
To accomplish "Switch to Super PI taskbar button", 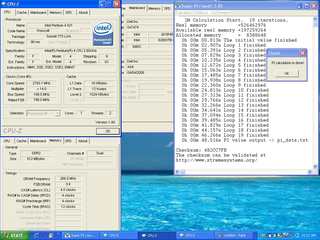I will [80, 235].
